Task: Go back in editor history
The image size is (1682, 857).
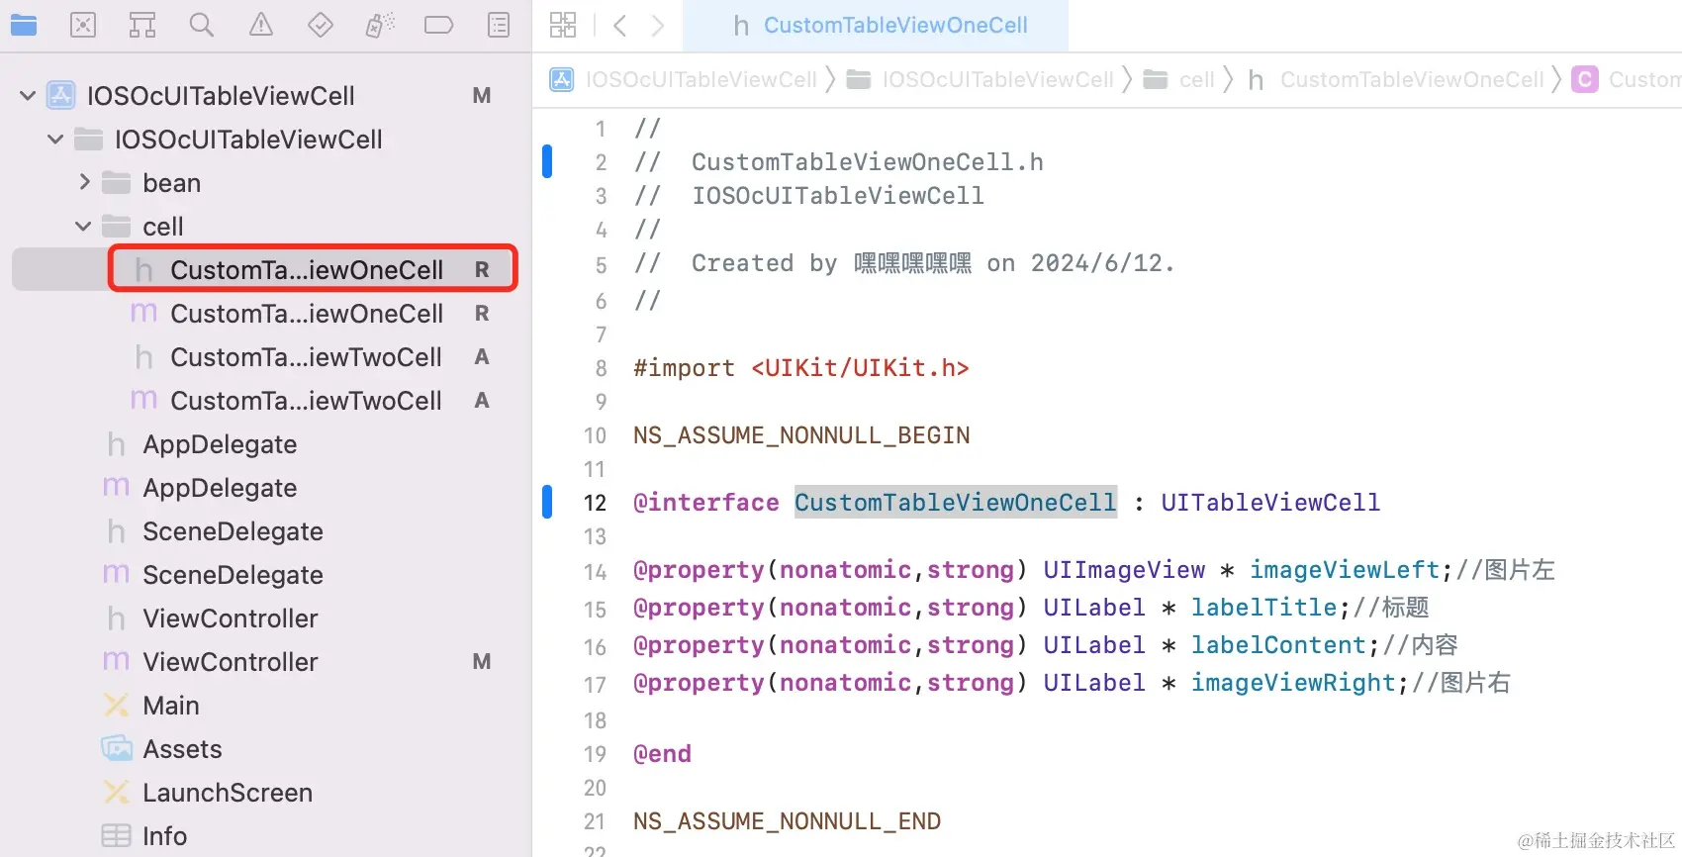Action: 620,25
